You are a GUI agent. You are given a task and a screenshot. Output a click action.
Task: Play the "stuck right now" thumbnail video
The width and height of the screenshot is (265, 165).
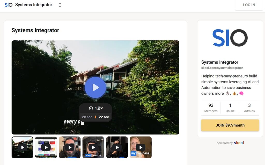117,147
